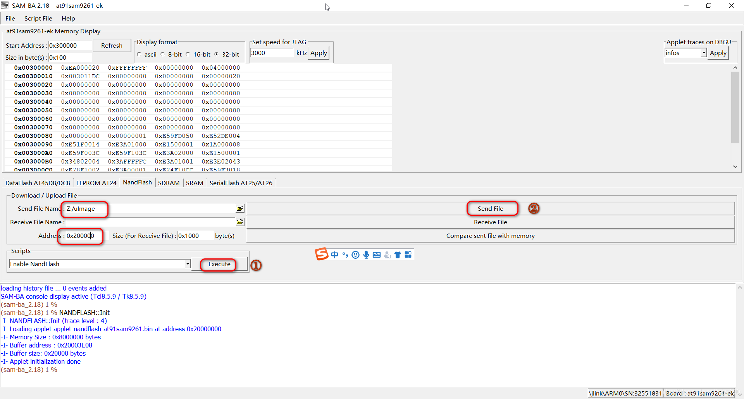Click the Refresh memory button

(x=112, y=45)
